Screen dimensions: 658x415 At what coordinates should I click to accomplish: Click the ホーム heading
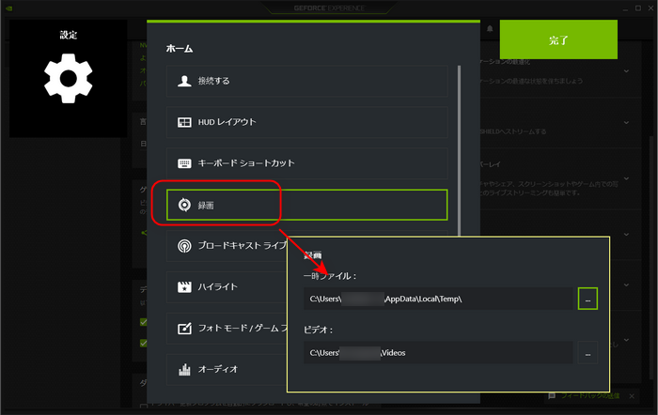click(x=180, y=49)
